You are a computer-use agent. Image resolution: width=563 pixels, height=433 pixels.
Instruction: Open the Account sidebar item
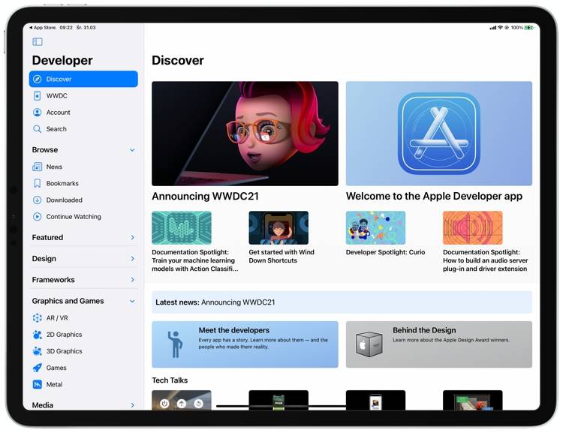pos(83,113)
